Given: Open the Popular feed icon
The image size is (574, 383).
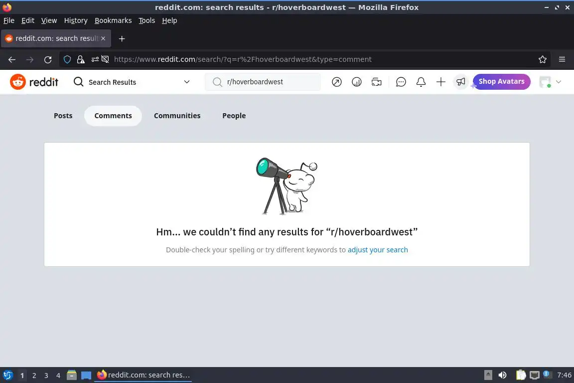Looking at the screenshot, I should click(x=336, y=82).
